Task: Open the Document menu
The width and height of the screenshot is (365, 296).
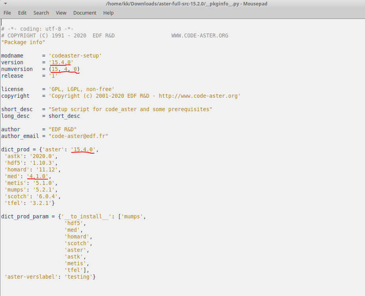Action: (x=85, y=13)
